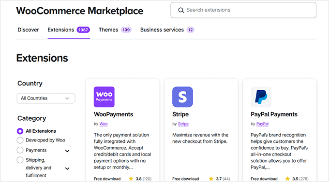Click the Stripe rating star
Screen dimensions: 329x182
211,179
